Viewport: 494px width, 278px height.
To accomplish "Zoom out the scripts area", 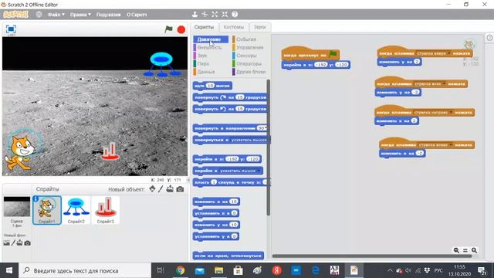I will (456, 250).
